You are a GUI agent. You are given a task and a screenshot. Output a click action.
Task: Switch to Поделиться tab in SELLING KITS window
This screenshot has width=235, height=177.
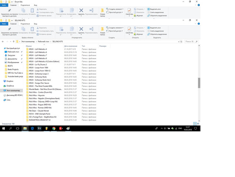25,24
